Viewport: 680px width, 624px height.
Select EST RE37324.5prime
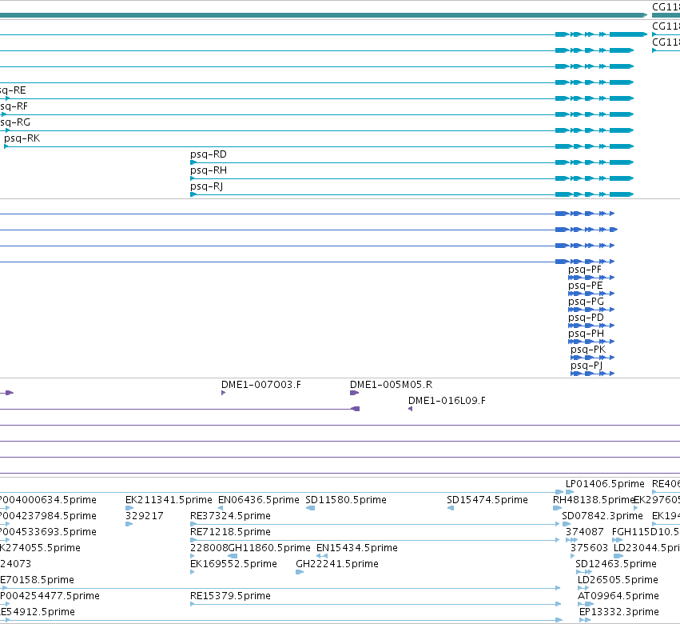point(230,516)
